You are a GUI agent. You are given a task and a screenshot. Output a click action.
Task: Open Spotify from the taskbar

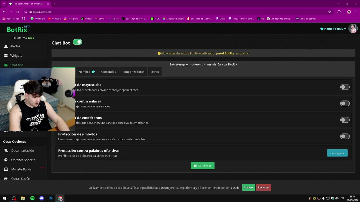pyautogui.click(x=32, y=198)
